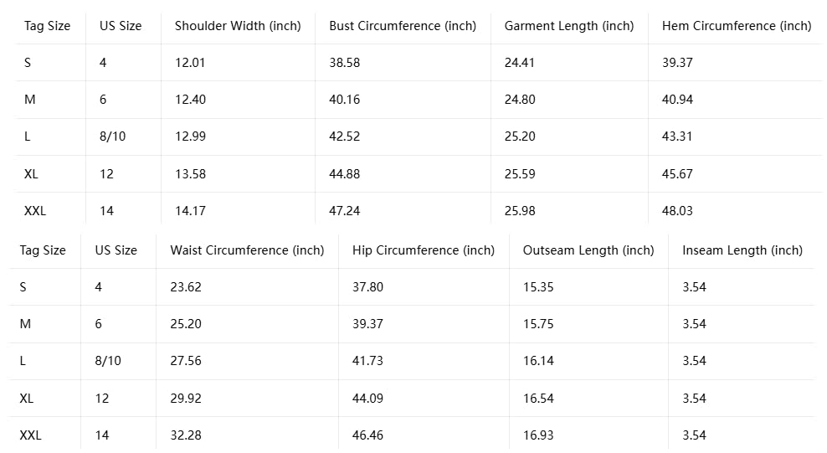Click the XL tag size in bottom table

point(27,399)
